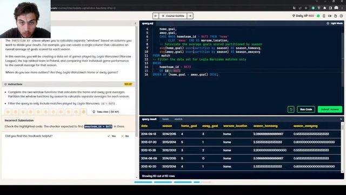Click the away_goal column header
The width and height of the screenshot is (346, 195).
(210, 126)
